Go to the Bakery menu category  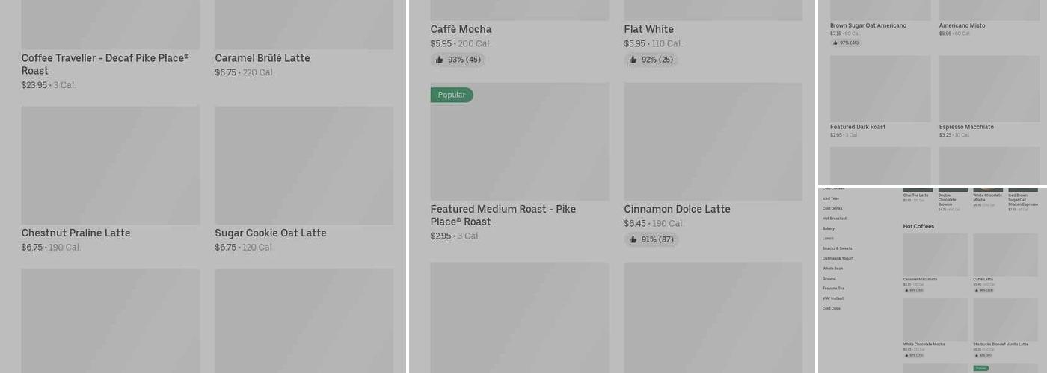pos(829,228)
